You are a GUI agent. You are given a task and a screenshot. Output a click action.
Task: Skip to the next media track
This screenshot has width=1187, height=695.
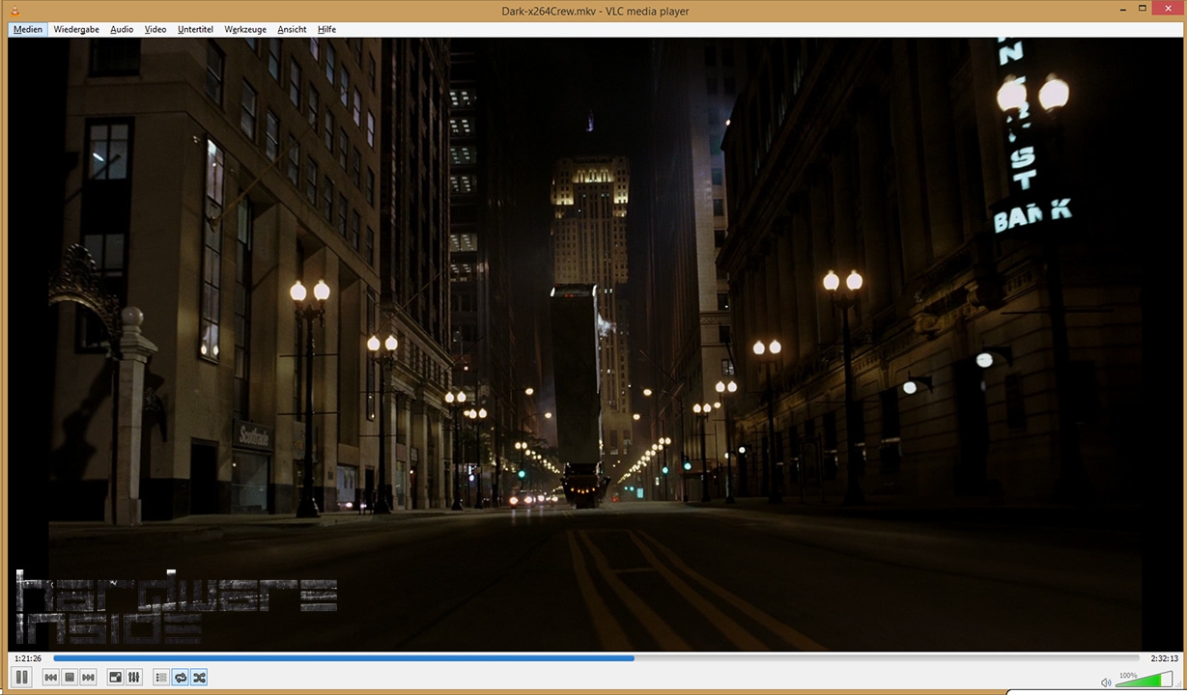pos(88,678)
